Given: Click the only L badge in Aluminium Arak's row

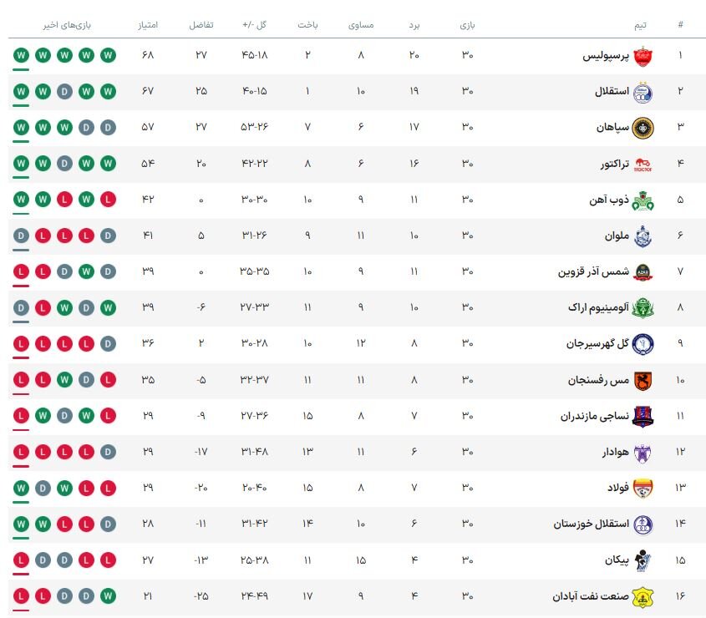Looking at the screenshot, I should pos(43,308).
